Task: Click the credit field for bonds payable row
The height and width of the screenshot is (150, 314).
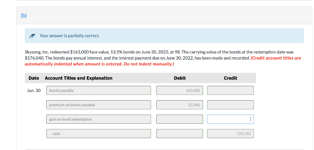Action: point(231,90)
